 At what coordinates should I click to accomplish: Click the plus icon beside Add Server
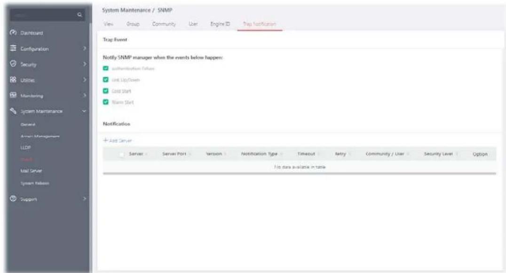point(105,140)
